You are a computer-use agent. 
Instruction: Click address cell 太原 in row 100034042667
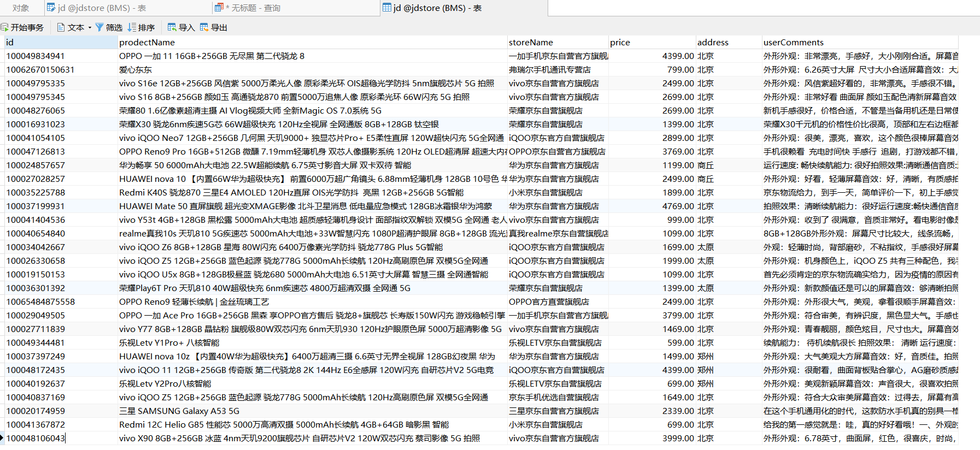click(729, 247)
